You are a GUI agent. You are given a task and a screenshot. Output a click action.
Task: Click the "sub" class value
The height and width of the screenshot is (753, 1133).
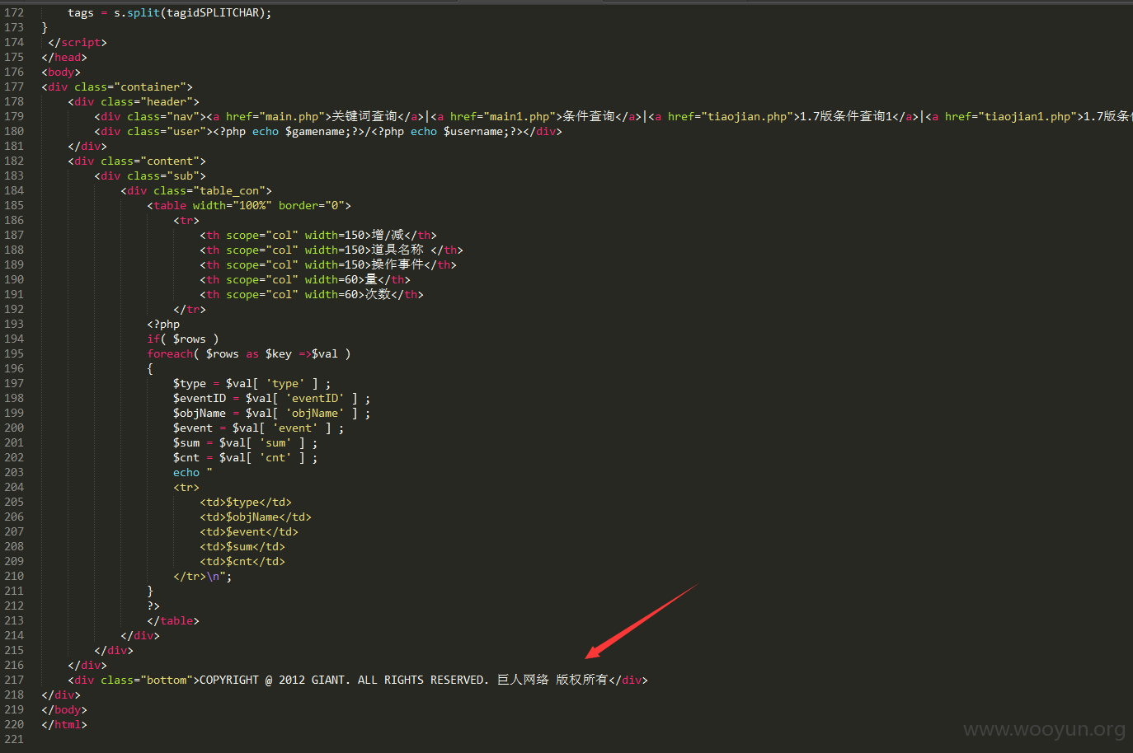[x=183, y=175]
